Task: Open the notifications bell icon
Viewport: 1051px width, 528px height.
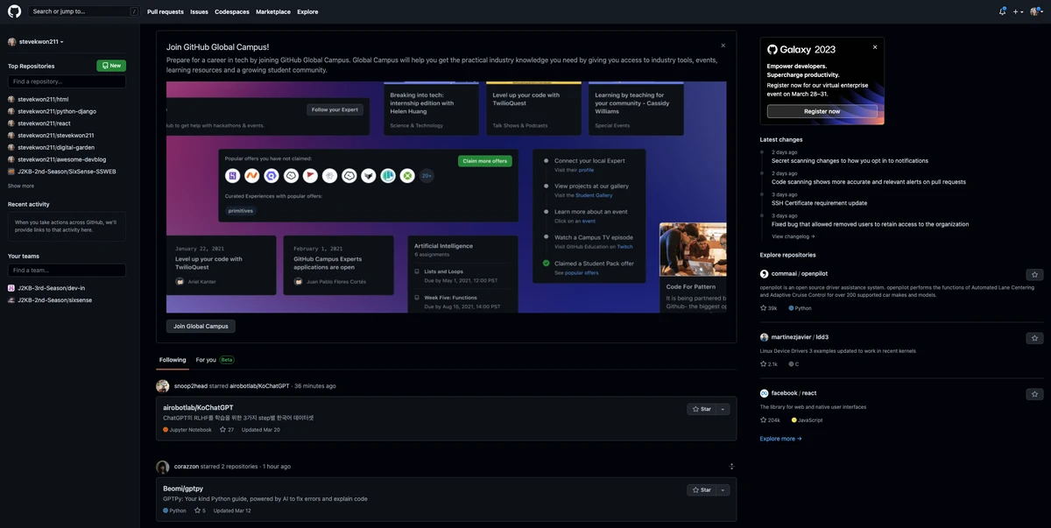Action: (x=1002, y=11)
